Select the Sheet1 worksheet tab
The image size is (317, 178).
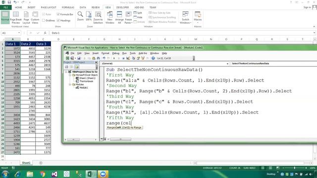pyautogui.click(x=26, y=163)
